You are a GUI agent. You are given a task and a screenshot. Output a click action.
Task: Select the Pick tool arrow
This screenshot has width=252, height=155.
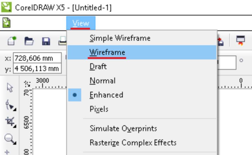(10, 88)
